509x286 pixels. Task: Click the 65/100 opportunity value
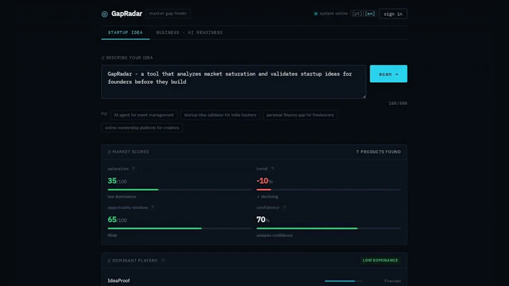tap(117, 219)
